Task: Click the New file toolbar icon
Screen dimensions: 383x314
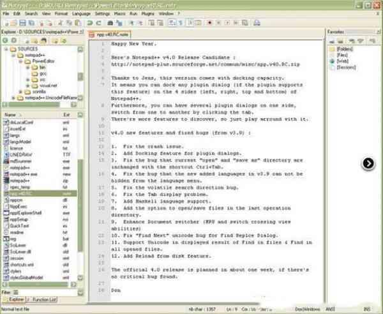Action: (x=6, y=23)
